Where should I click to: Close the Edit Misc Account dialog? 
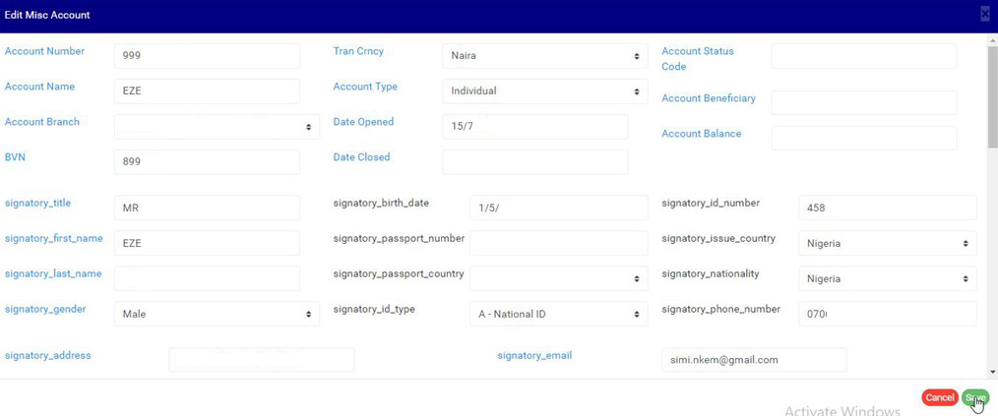pos(984,14)
